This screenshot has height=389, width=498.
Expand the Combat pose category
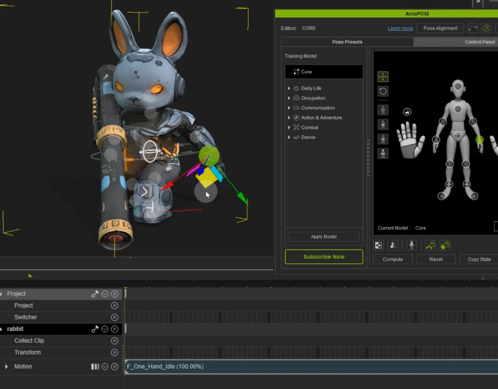pos(289,127)
